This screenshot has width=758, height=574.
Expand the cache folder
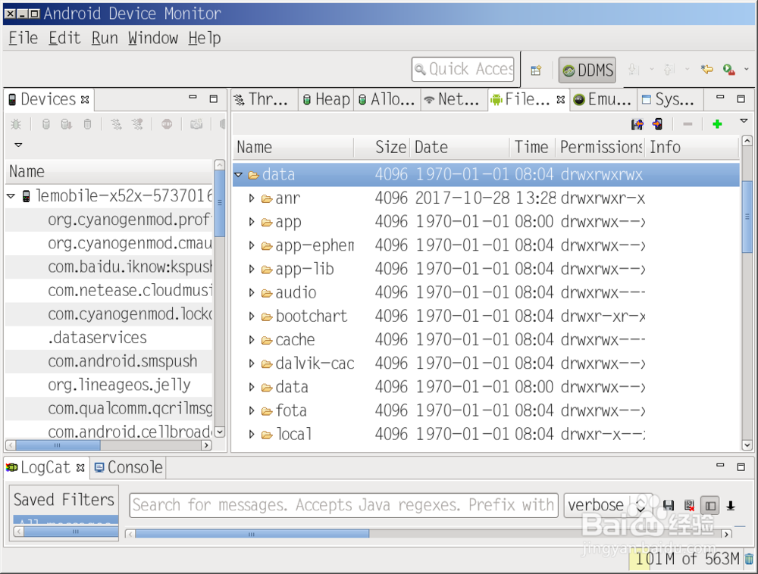click(252, 340)
